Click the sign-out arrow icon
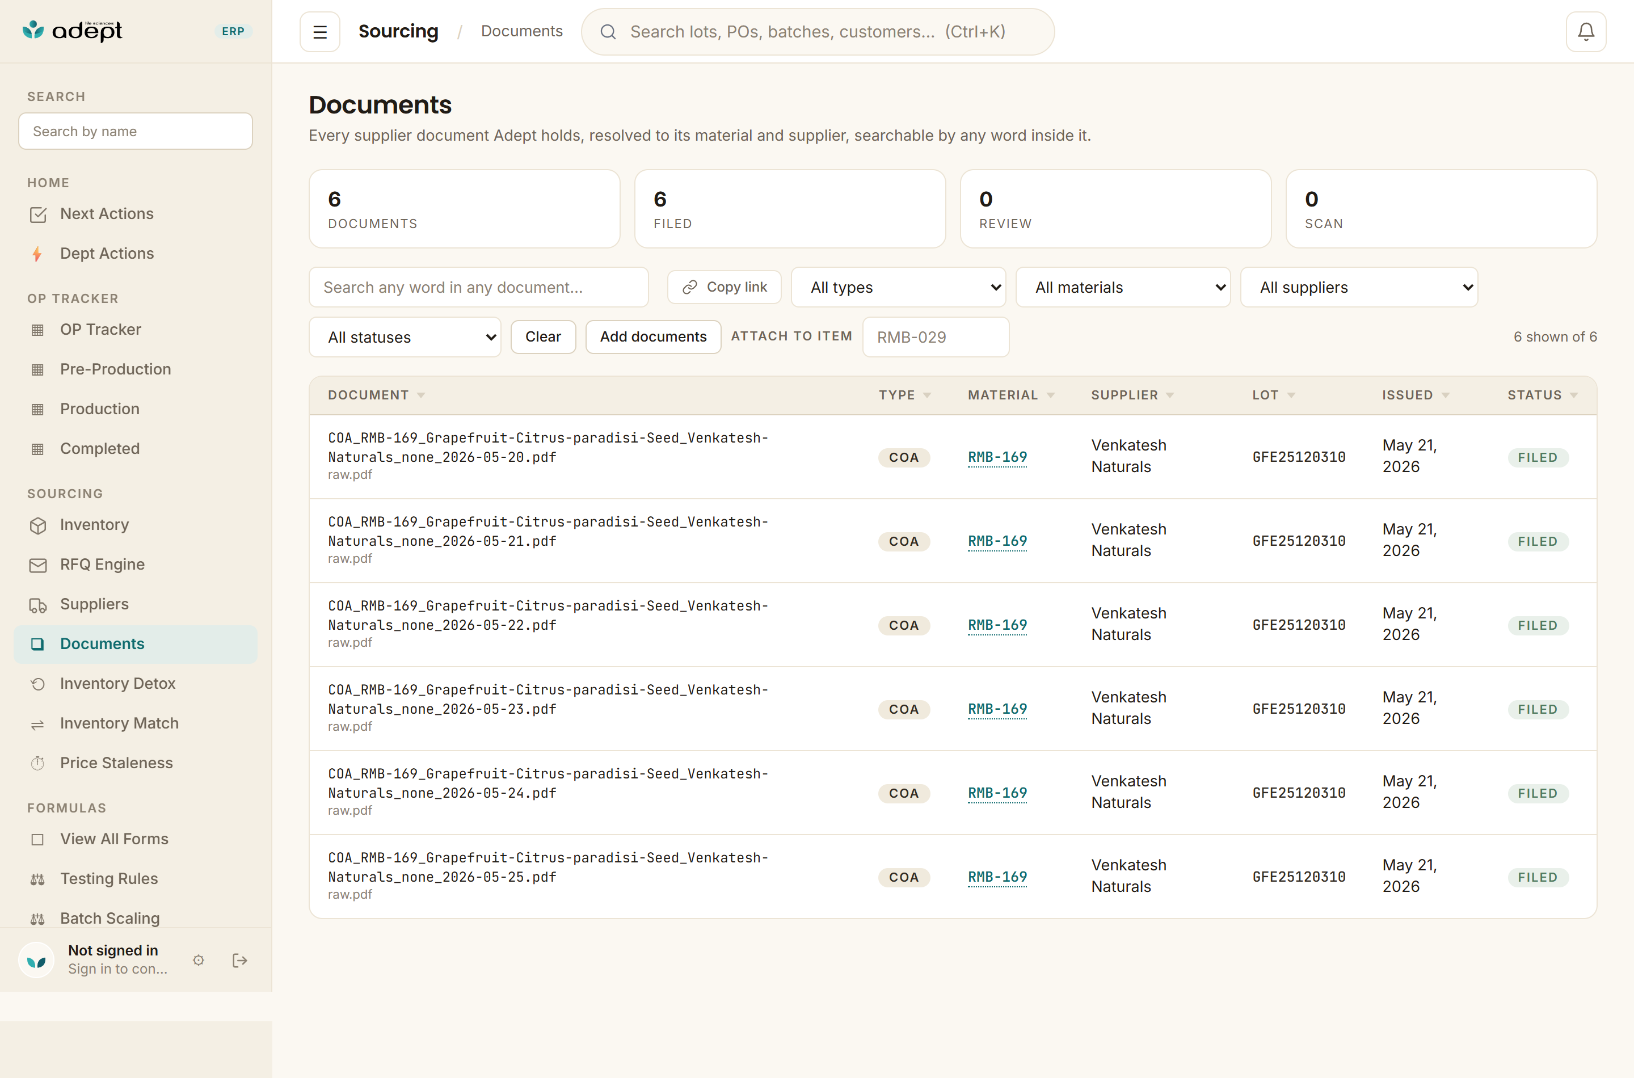 [x=240, y=960]
